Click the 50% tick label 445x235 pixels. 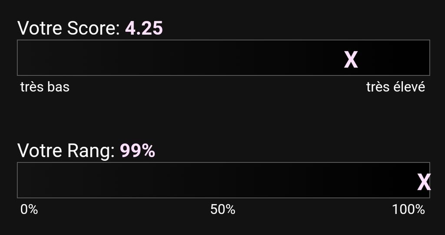coord(223,210)
